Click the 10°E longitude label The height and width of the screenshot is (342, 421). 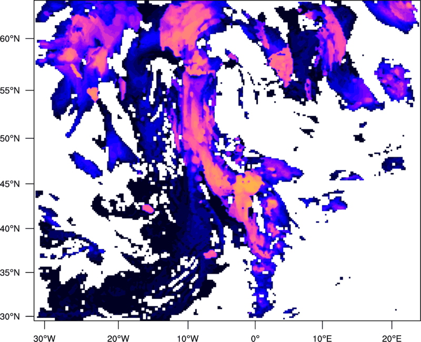[322, 338]
